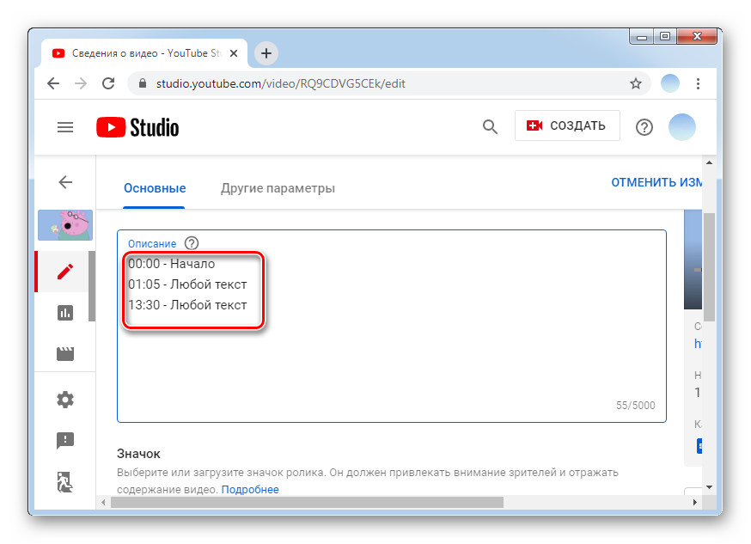Open the Analytics bar chart icon
Image resolution: width=751 pixels, height=544 pixels.
[x=65, y=313]
